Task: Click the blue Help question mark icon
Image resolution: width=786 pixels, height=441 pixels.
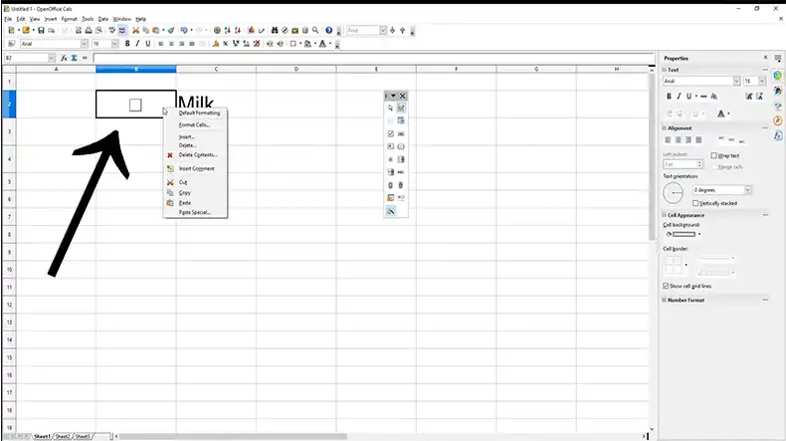Action: pyautogui.click(x=329, y=31)
